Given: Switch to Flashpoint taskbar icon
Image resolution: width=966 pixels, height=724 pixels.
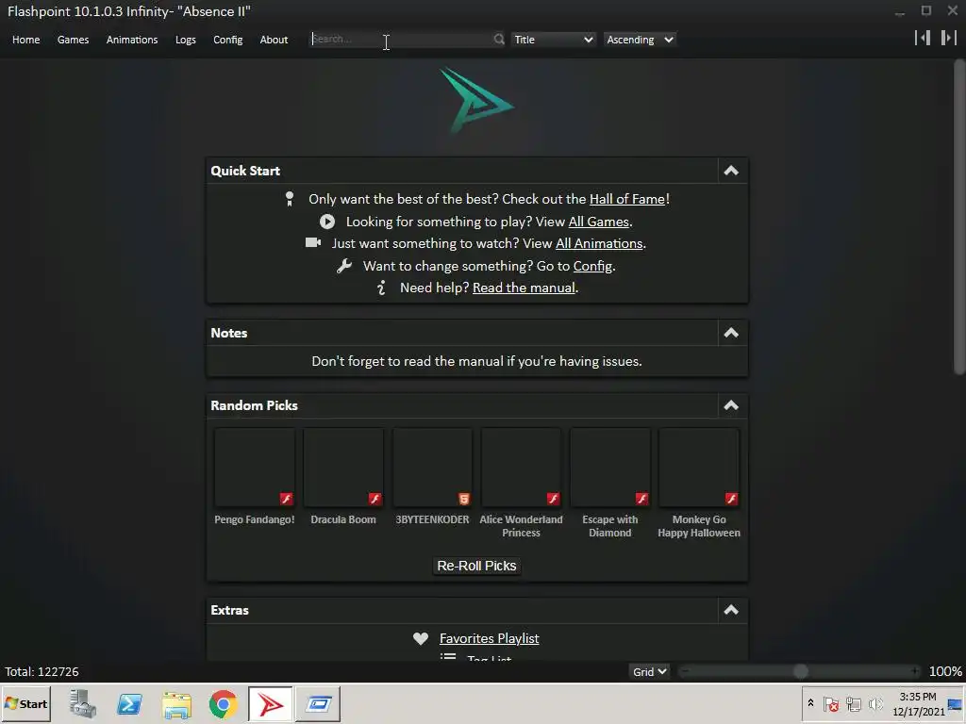Looking at the screenshot, I should 271,703.
